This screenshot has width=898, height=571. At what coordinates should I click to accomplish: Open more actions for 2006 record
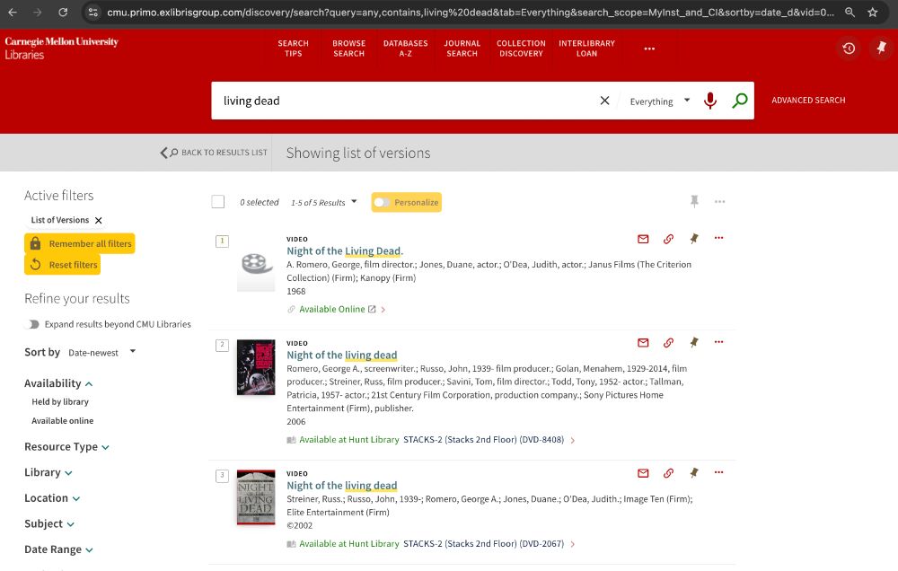718,342
